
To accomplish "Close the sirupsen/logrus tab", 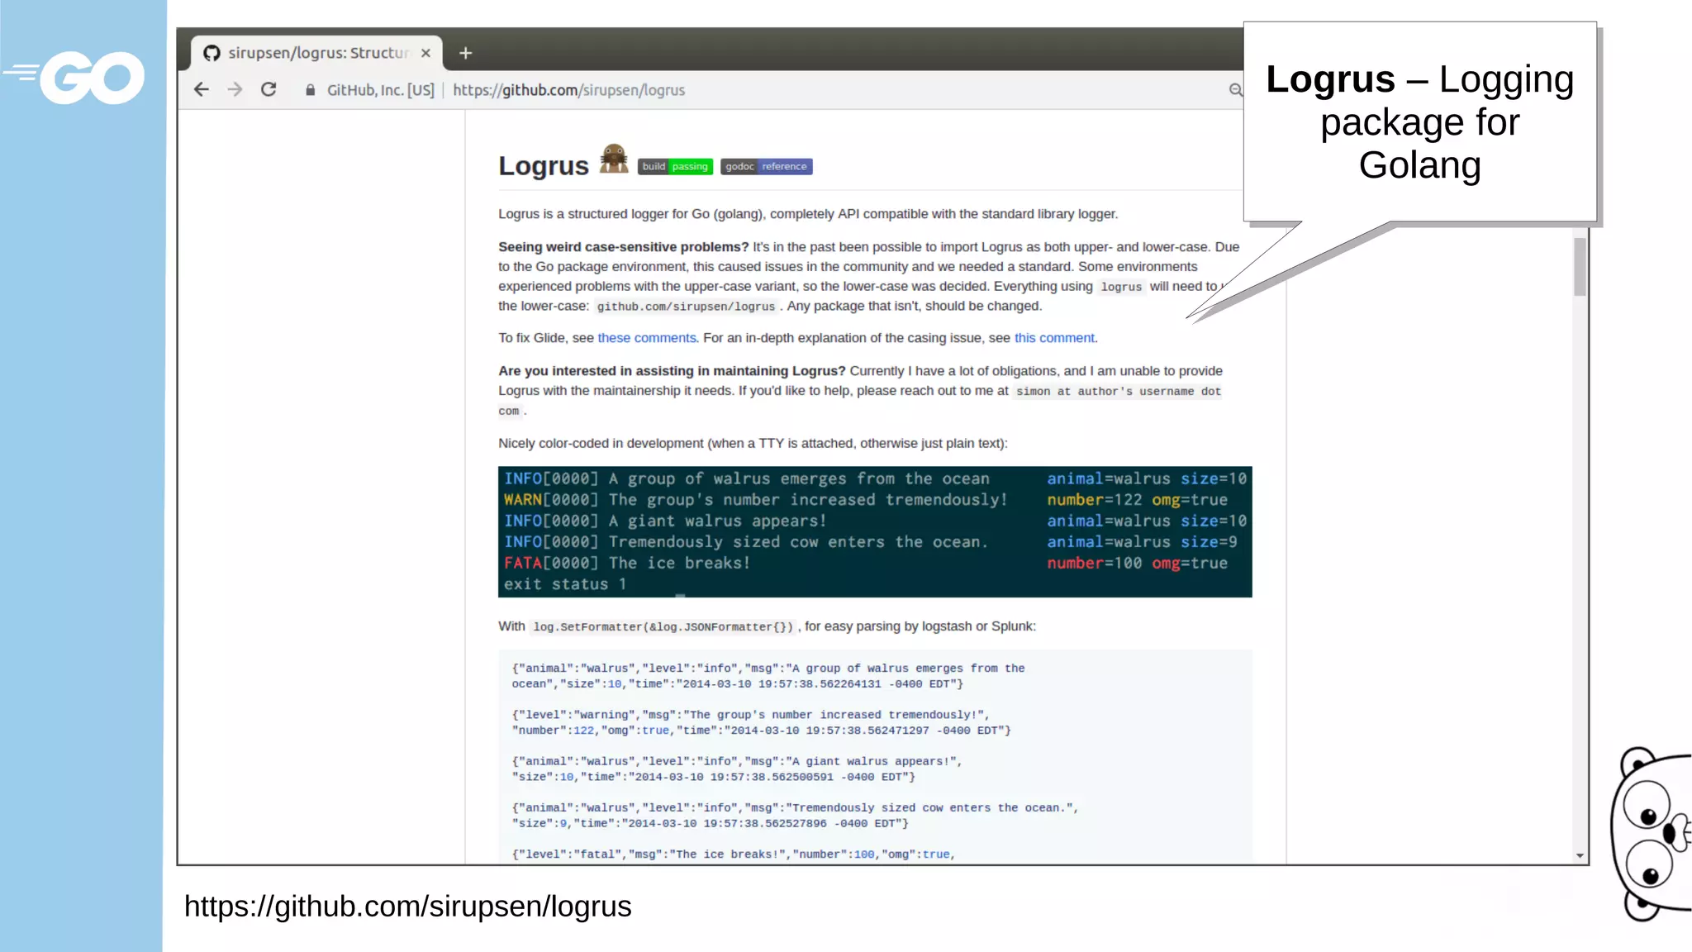I will 425,53.
